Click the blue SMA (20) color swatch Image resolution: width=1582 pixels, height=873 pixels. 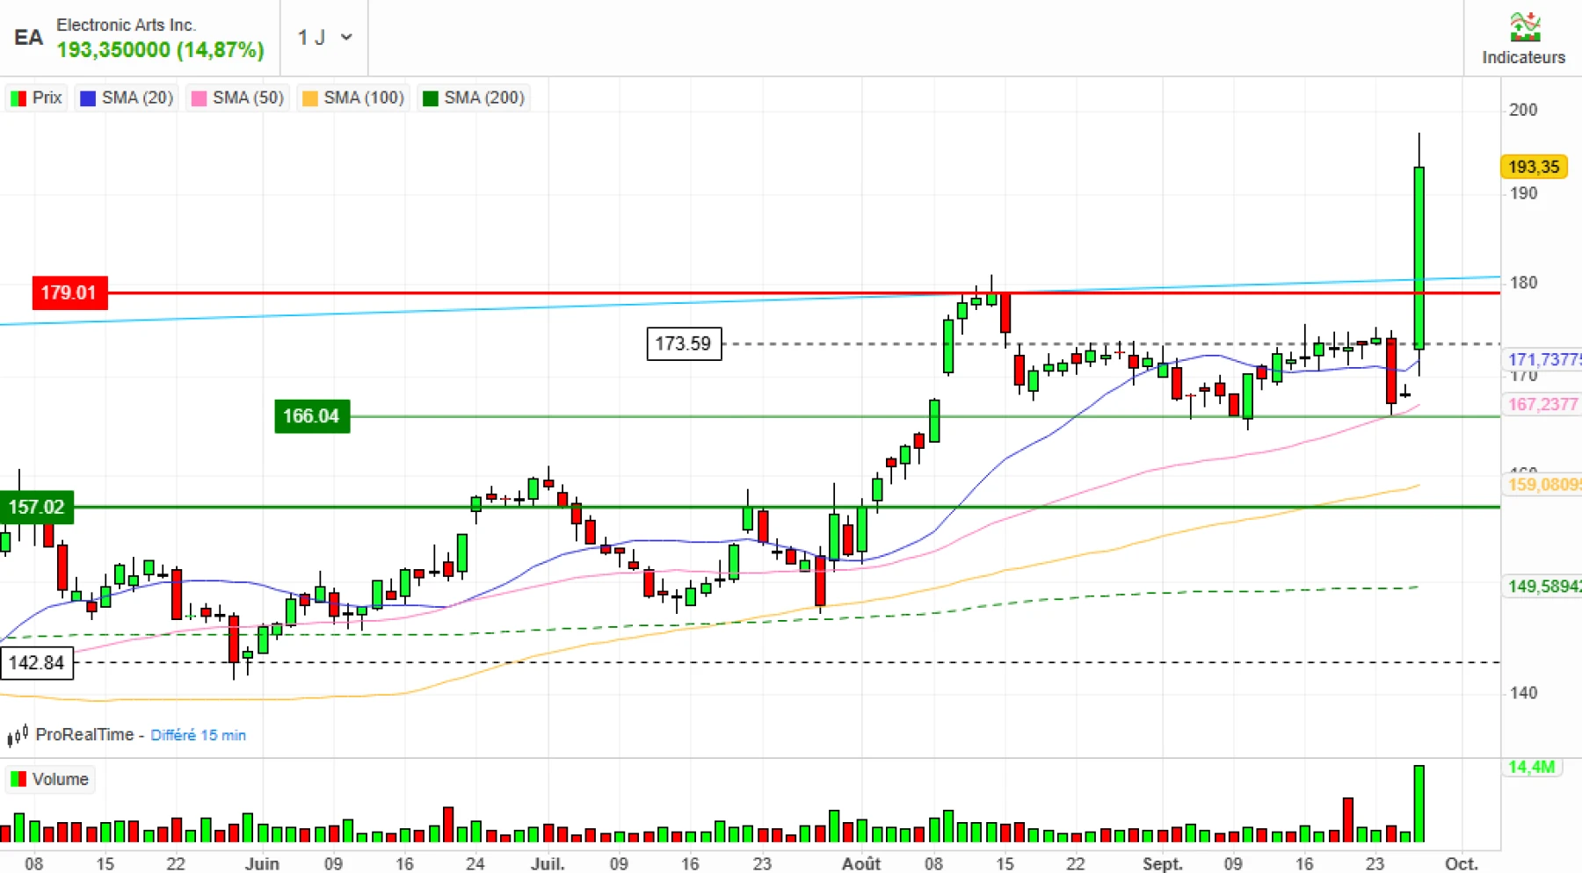pos(88,98)
